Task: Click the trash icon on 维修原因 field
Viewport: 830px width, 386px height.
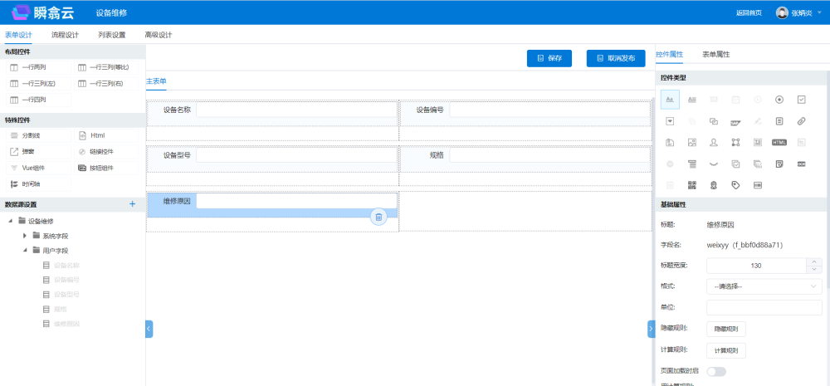Action: point(378,217)
